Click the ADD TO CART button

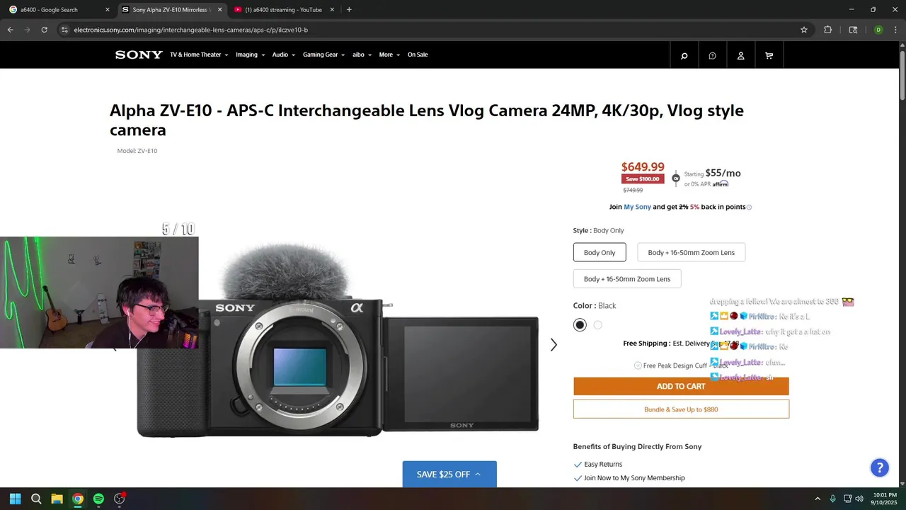coord(681,386)
